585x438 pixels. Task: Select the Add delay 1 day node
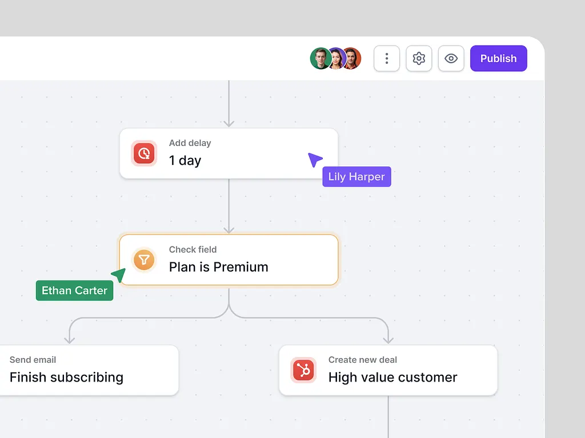tap(229, 153)
